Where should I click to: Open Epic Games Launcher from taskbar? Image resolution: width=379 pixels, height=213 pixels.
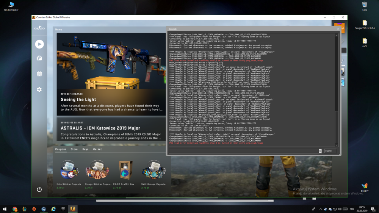(x=63, y=209)
